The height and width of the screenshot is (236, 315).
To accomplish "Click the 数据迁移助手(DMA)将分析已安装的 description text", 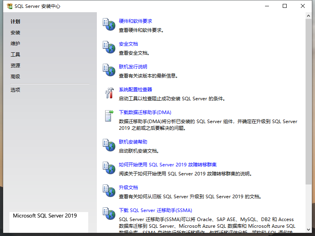I will click(208, 125).
